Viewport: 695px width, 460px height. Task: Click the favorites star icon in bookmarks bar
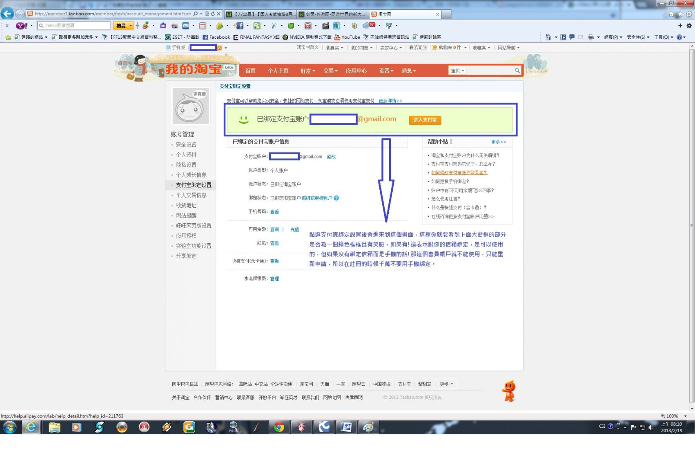point(8,37)
